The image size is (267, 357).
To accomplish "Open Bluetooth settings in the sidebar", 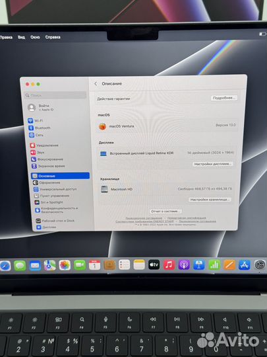I will pos(40,128).
